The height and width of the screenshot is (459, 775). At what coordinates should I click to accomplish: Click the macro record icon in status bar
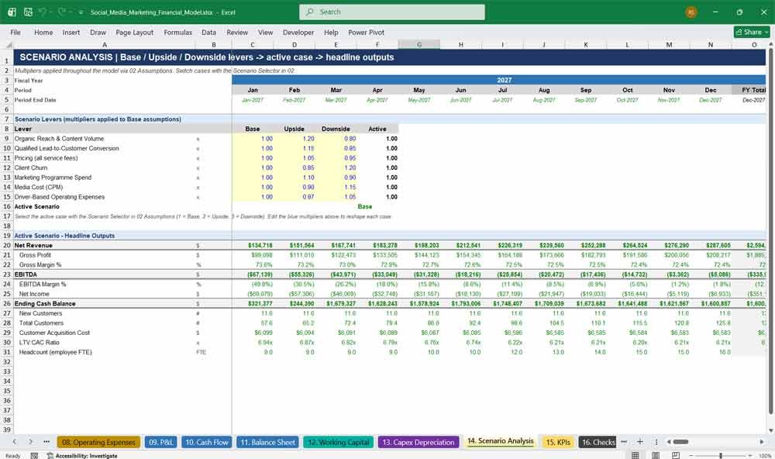click(34, 456)
